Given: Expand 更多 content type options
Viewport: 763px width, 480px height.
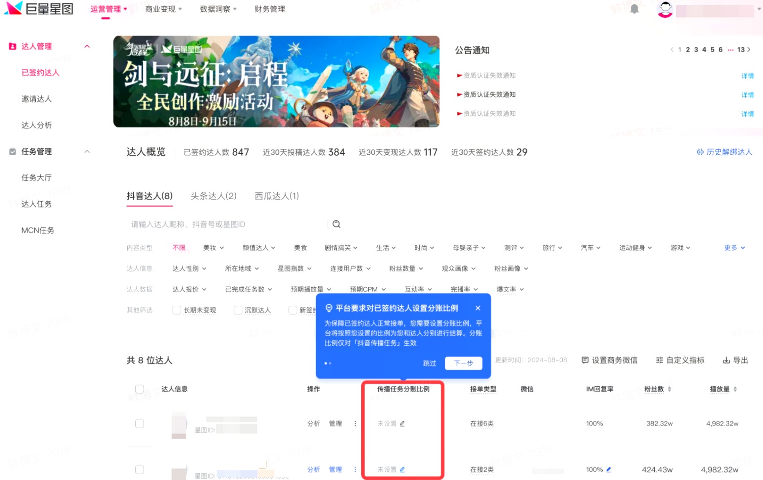Looking at the screenshot, I should (735, 248).
